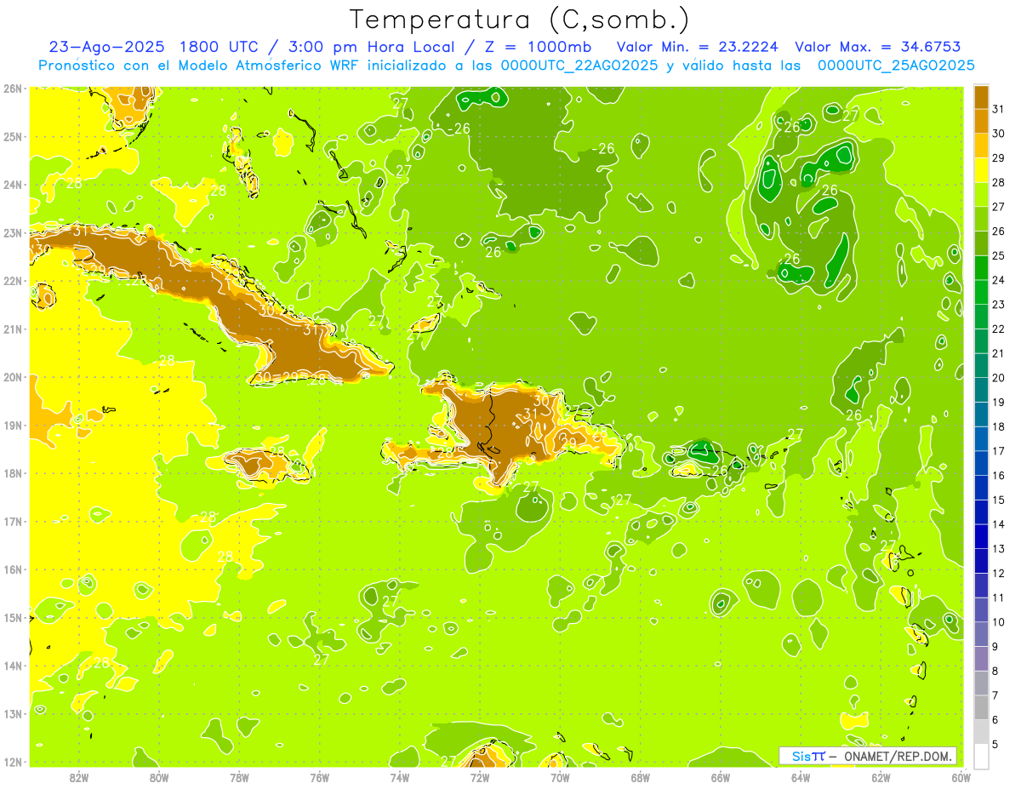The image size is (1021, 789).
Task: Click the '76W' longitude axis label
Action: click(319, 777)
